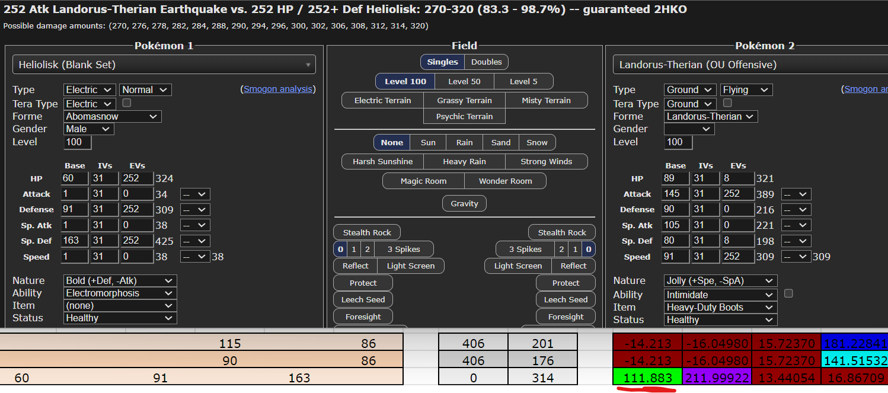Select the purple 211.99922 spreadsheet cell
Viewport: 888px width, 393px height.
716,378
